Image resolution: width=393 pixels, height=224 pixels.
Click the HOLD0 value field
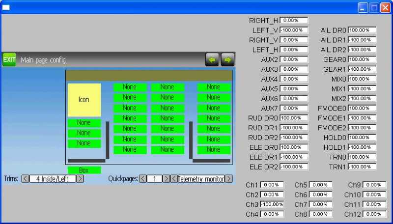pos(362,138)
